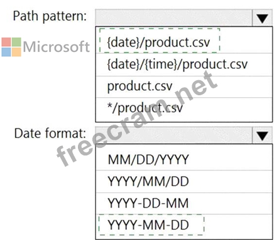This screenshot has width=274, height=240.
Task: Click the green square of Microsoft logo
Action: click(x=16, y=42)
